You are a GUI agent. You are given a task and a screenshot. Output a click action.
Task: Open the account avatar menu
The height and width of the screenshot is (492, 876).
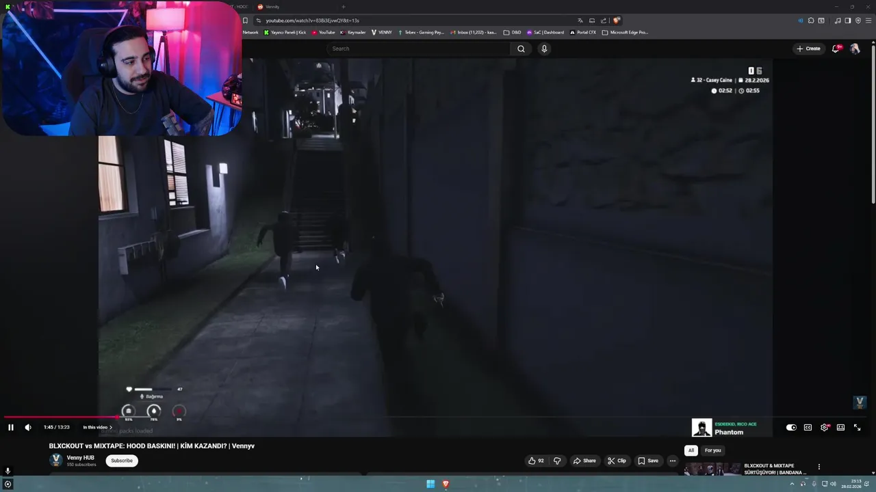[x=855, y=49]
